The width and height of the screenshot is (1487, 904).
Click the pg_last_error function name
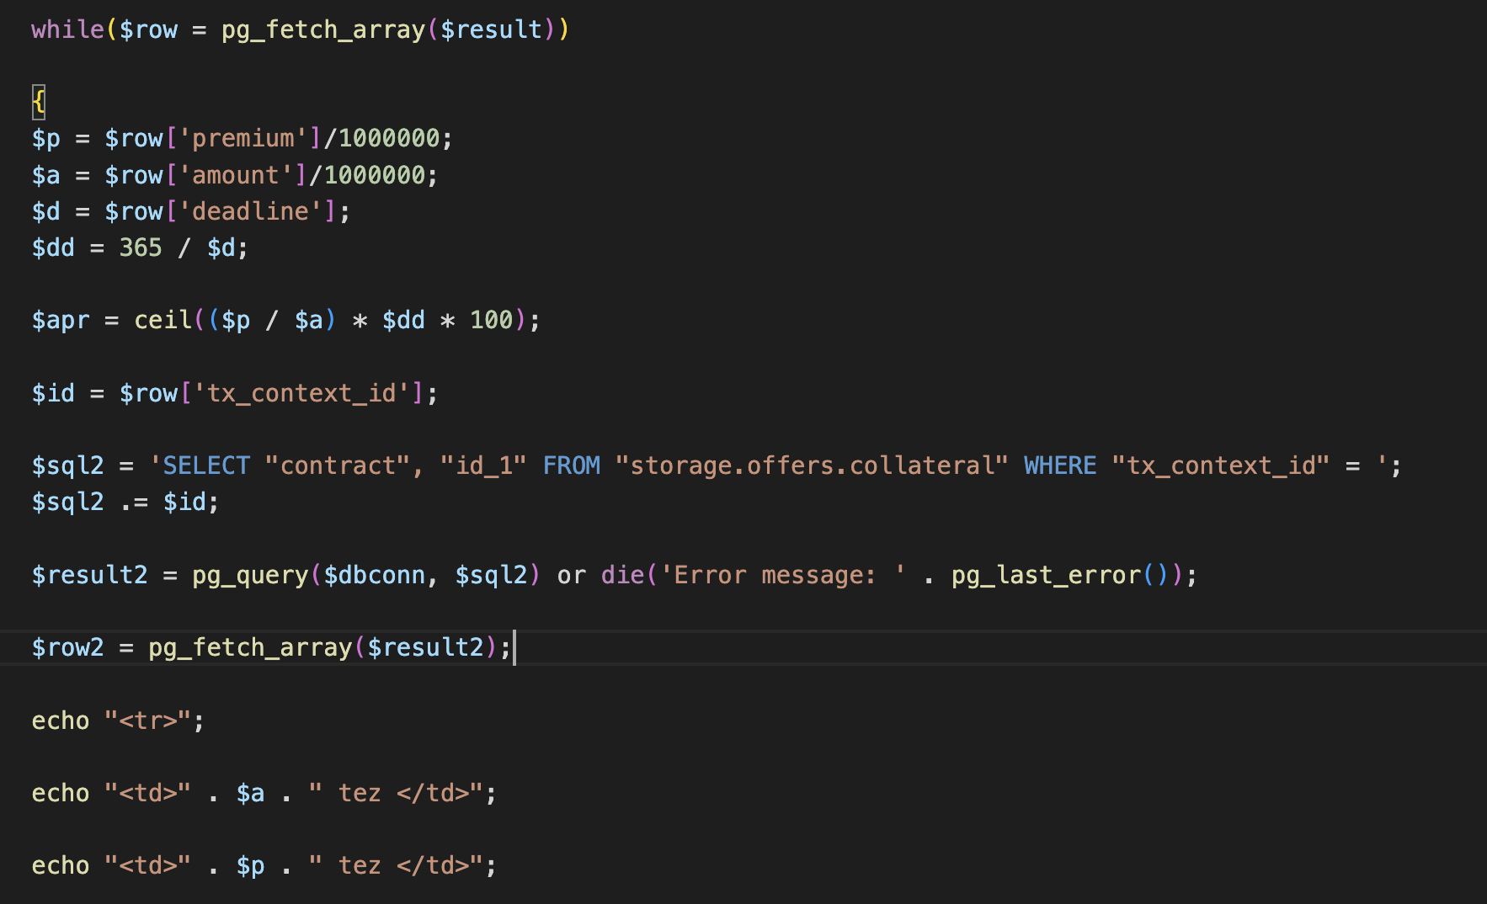coord(1046,575)
